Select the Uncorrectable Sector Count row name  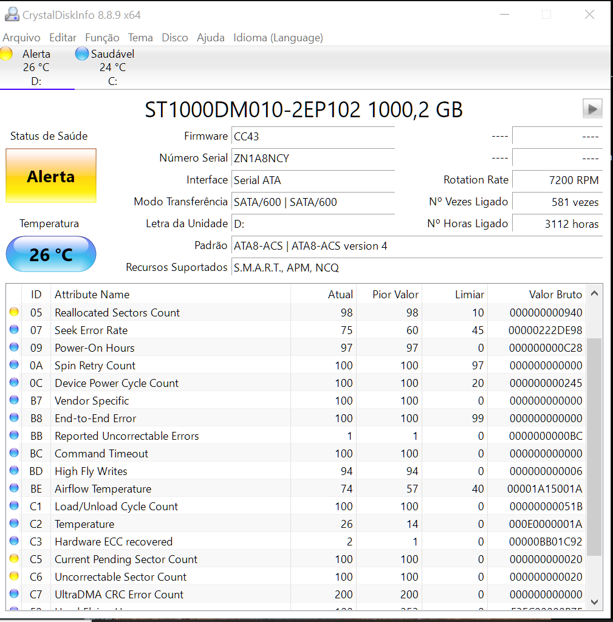pos(120,577)
